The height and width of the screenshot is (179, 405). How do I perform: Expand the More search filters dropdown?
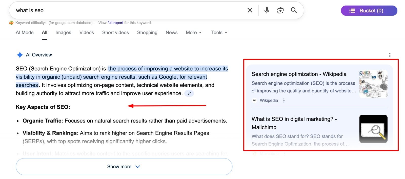(194, 33)
